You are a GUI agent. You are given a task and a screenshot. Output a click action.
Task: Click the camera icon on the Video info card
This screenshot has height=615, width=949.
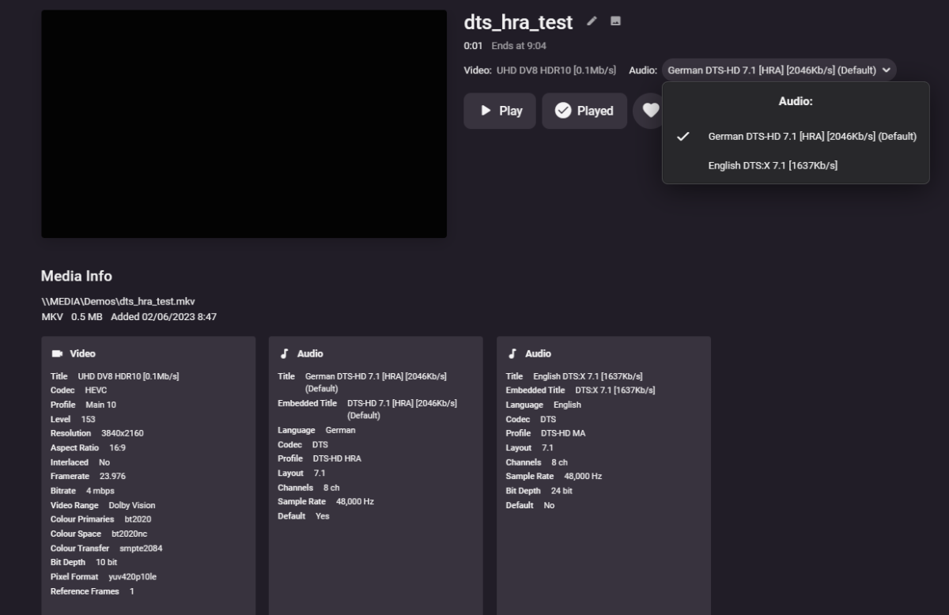(59, 353)
